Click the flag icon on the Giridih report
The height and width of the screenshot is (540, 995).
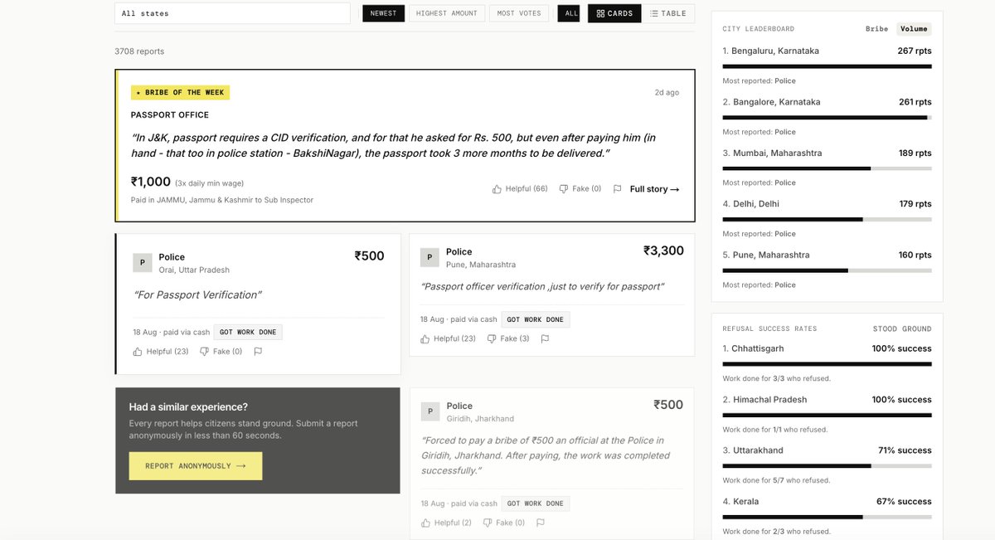click(x=541, y=523)
